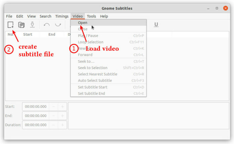This screenshot has width=234, height=144.
Task: Open the File menu
Action: tap(9, 16)
